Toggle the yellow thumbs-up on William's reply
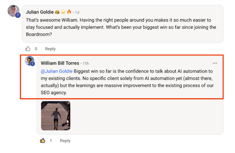 tap(43, 141)
